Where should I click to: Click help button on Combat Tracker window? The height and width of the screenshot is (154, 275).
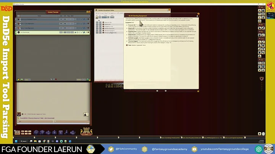[87, 12]
